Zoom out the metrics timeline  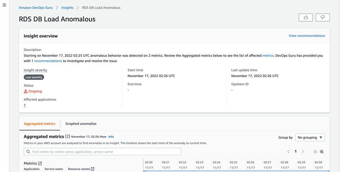[x=315, y=152]
